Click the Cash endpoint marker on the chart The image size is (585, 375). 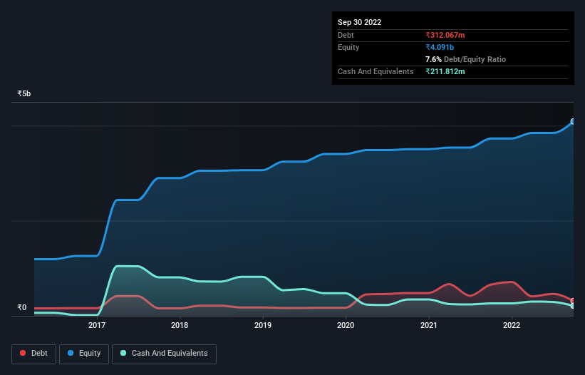[573, 306]
